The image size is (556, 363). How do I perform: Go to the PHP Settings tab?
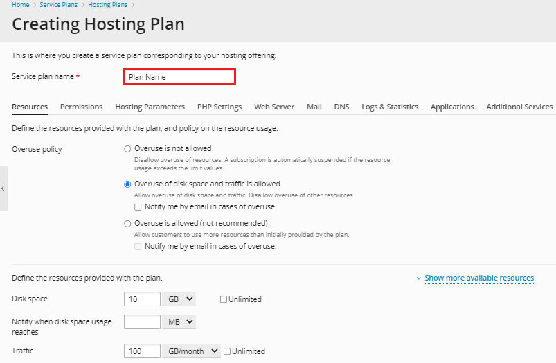click(x=219, y=107)
